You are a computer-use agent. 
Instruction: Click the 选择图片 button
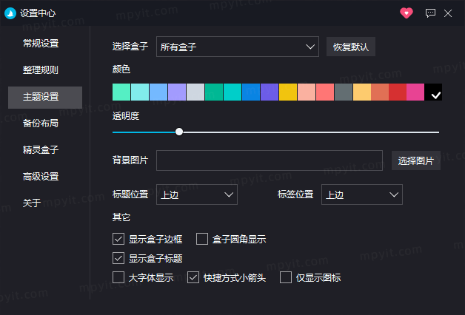tap(416, 160)
